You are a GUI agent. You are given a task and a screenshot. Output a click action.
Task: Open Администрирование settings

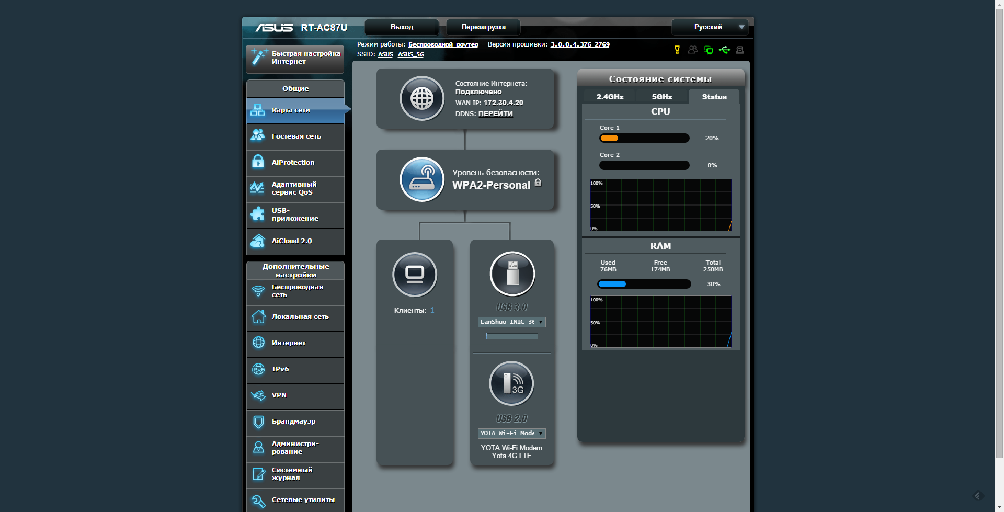pyautogui.click(x=295, y=448)
